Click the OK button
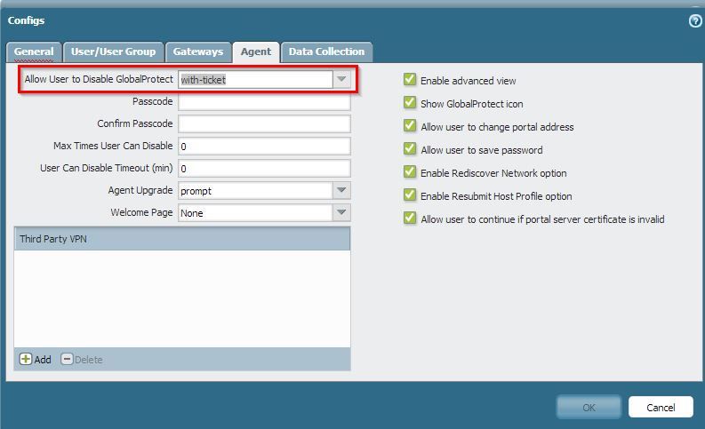The image size is (705, 429). point(589,407)
